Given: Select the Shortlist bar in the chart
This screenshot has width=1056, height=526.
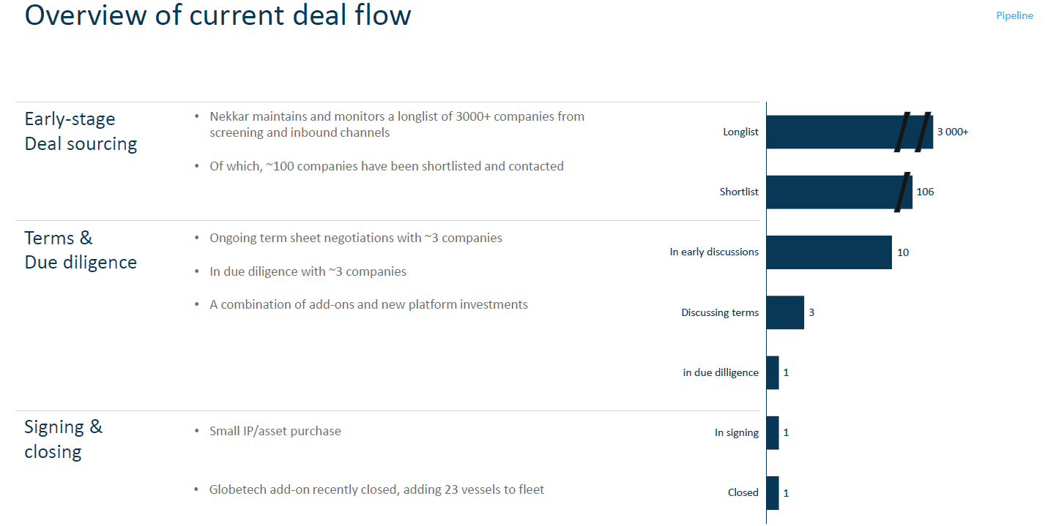Looking at the screenshot, I should [x=828, y=192].
